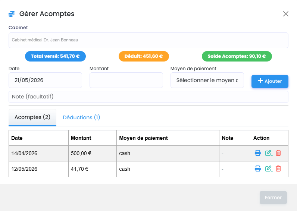Click the Date field showing 21/05/2026

click(x=45, y=80)
